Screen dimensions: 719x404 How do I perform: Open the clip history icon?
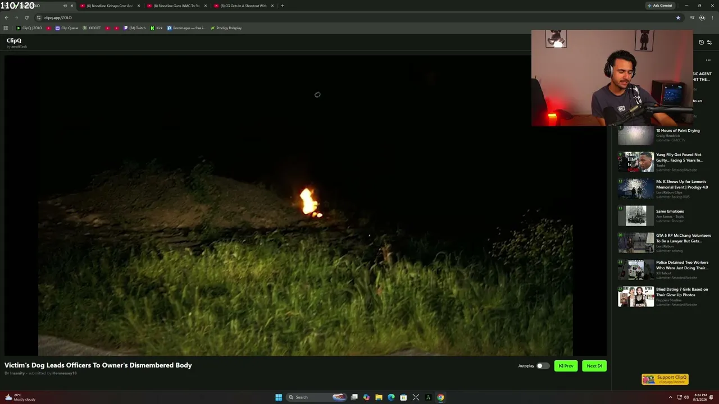701,42
